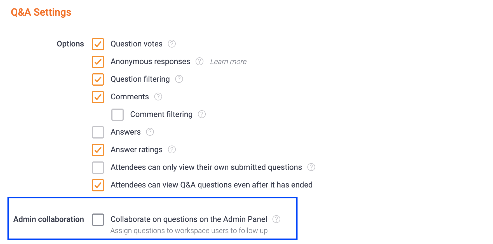Open the Learn more link
This screenshot has height=244, width=493.
coord(228,62)
